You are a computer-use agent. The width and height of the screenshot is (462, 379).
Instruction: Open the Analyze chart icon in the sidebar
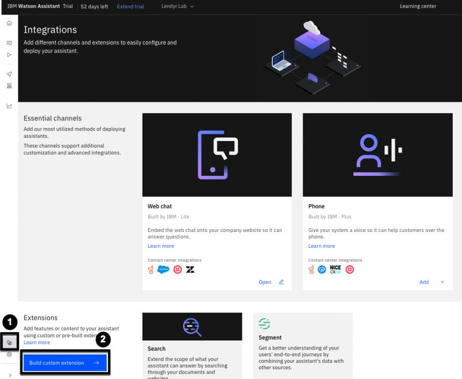[x=9, y=106]
